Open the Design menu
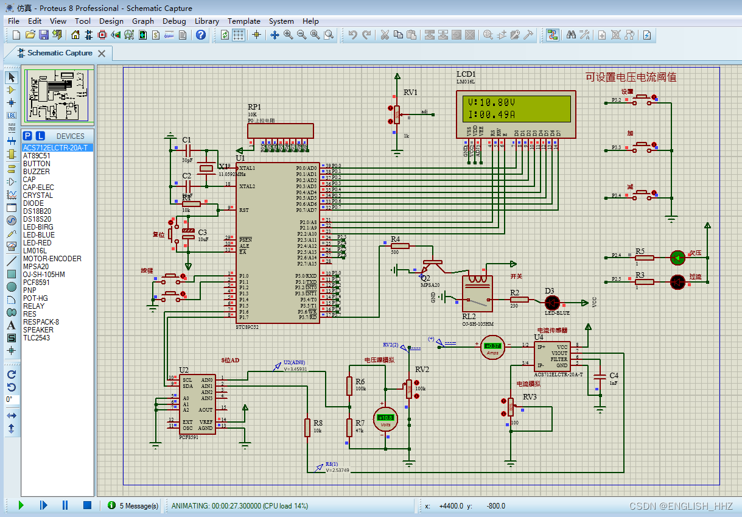The image size is (742, 517). pos(111,21)
